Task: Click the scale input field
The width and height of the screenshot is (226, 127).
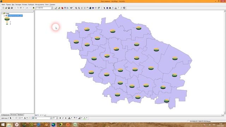Action: coord(43,8)
